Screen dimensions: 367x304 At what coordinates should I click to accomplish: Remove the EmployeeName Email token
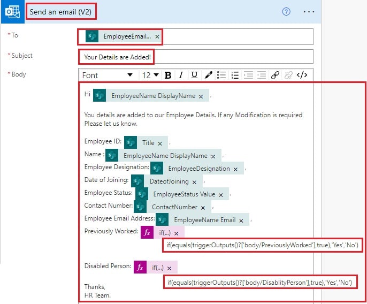click(x=241, y=221)
